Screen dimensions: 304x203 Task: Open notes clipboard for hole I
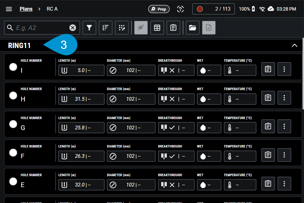(x=268, y=69)
